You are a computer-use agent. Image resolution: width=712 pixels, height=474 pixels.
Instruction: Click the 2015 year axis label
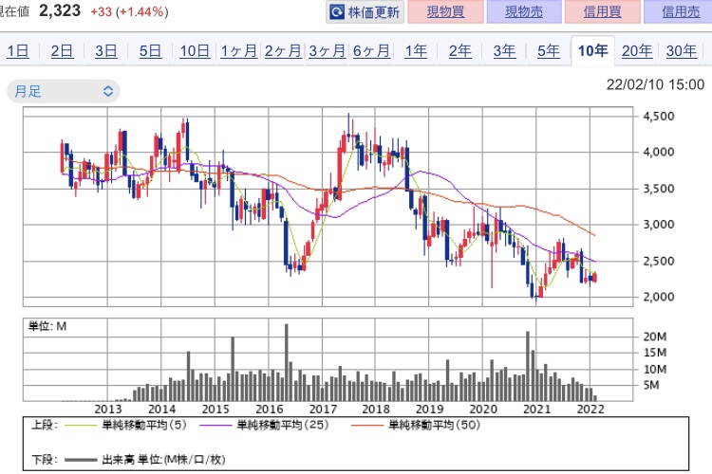coord(215,410)
